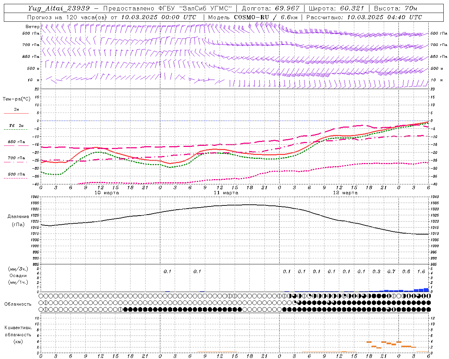Click the (мм/3ч.) precipitation unit label
The image size is (449, 359).
pyautogui.click(x=18, y=269)
